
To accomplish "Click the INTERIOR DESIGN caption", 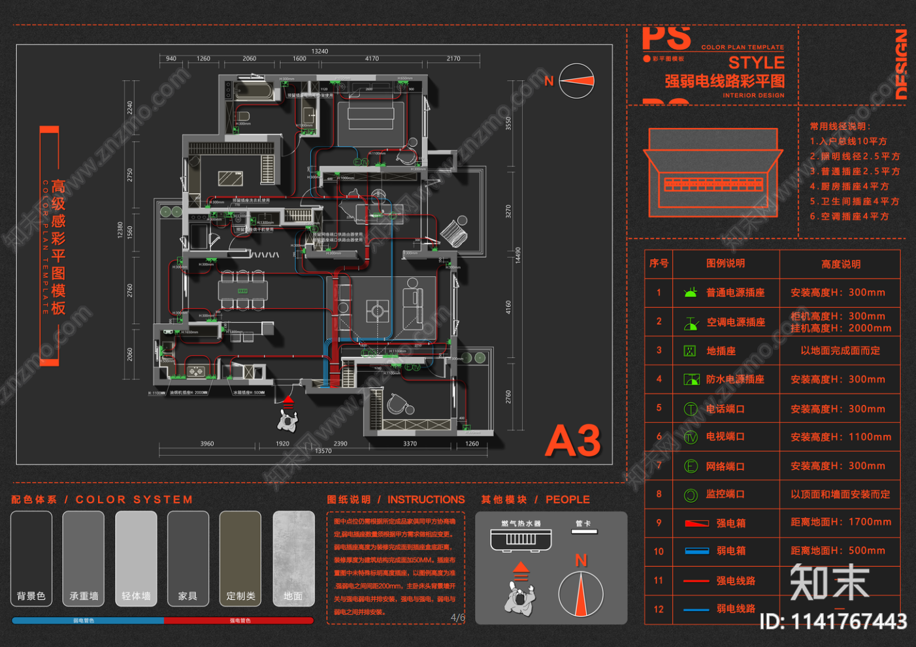I will pos(753,95).
